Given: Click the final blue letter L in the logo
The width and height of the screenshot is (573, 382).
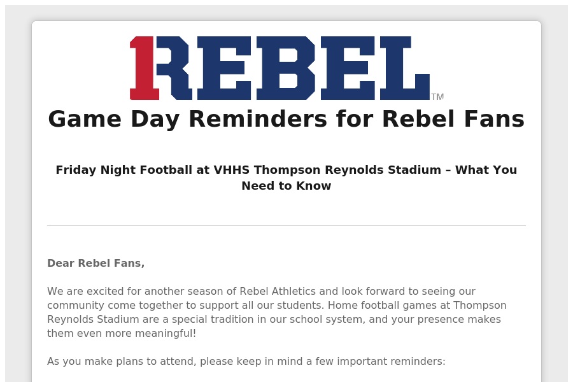Looking at the screenshot, I should coord(405,68).
